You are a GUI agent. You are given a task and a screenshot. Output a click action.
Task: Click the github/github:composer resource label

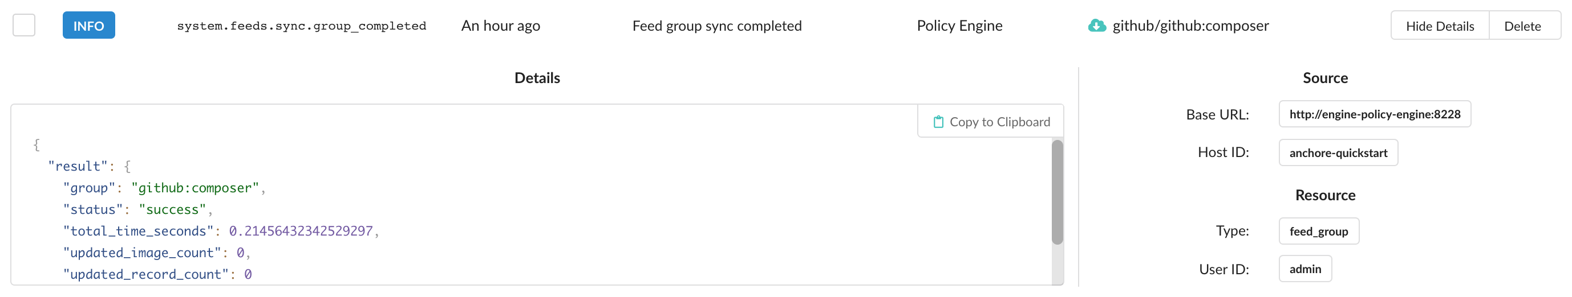pos(1190,26)
